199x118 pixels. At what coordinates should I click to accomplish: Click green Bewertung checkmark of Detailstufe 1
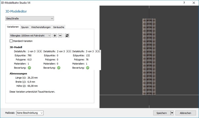[x=29, y=68]
